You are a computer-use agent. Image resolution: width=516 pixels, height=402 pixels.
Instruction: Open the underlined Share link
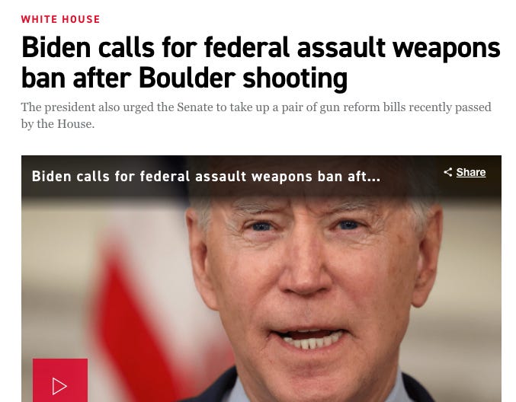[x=471, y=172]
